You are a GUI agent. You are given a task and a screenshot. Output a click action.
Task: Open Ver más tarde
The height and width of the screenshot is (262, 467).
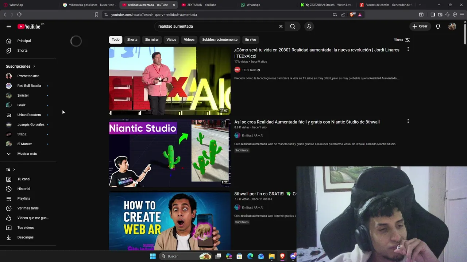click(x=28, y=208)
